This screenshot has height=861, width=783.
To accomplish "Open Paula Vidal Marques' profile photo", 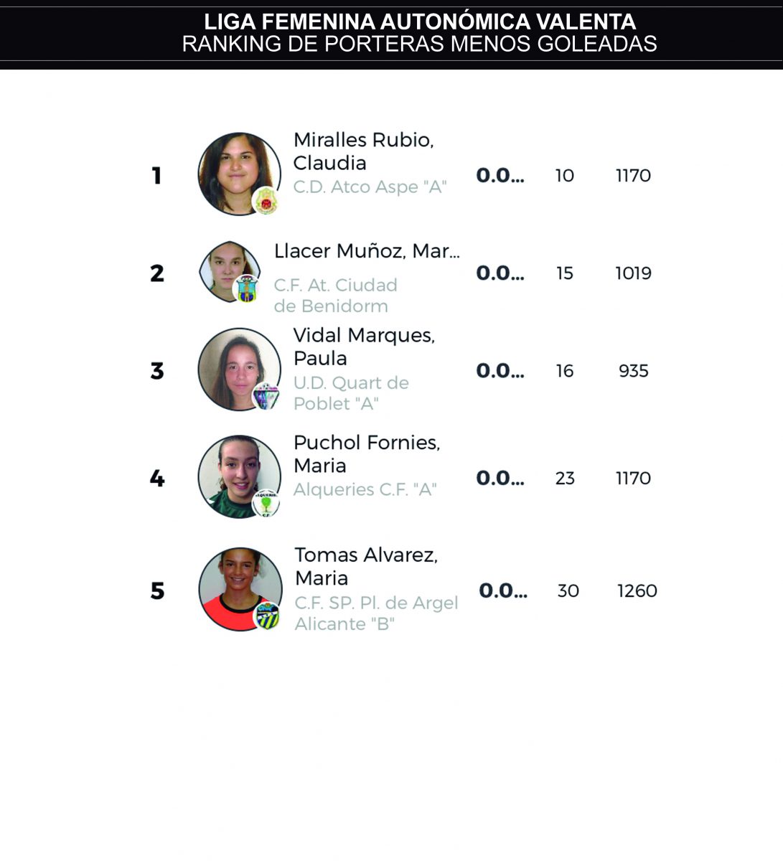I will (240, 370).
